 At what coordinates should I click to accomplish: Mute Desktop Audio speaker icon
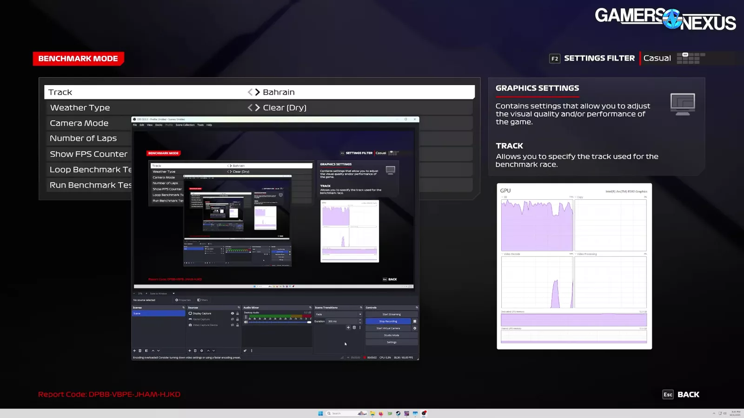click(246, 322)
